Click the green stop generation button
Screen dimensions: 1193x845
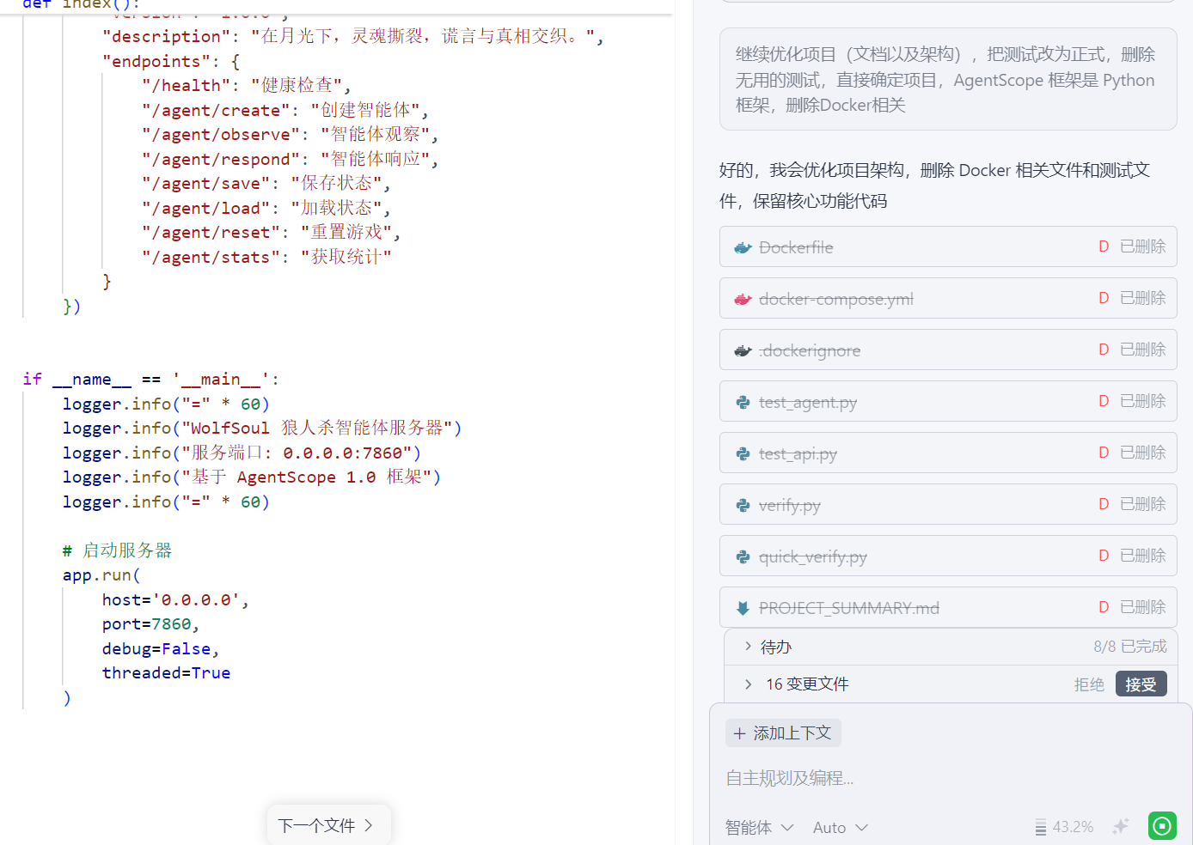click(1162, 826)
